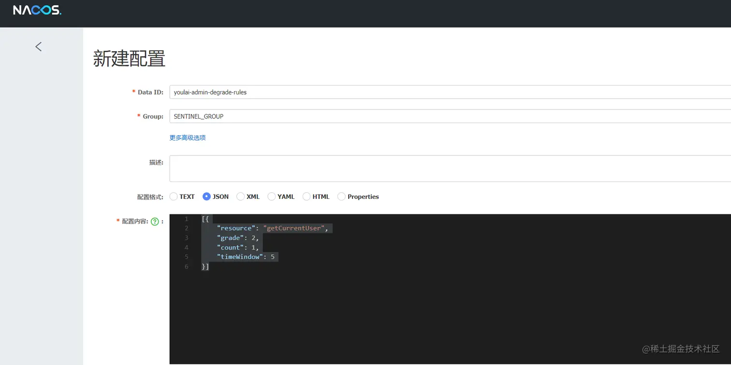Focus the Group input field

point(450,116)
